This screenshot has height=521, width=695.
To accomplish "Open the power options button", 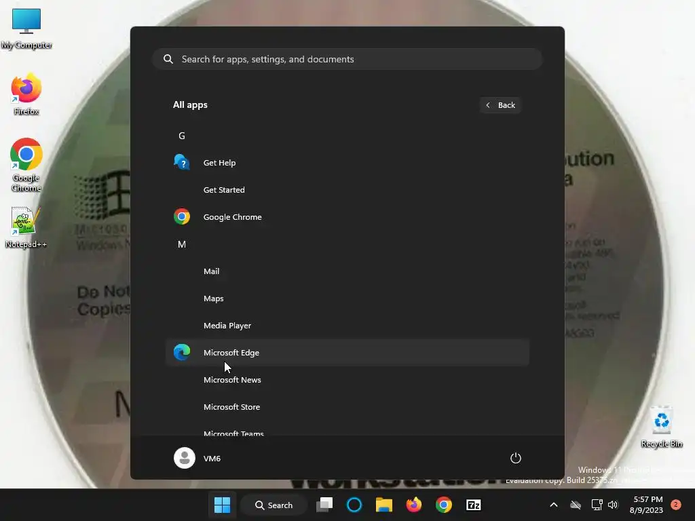I will point(516,458).
